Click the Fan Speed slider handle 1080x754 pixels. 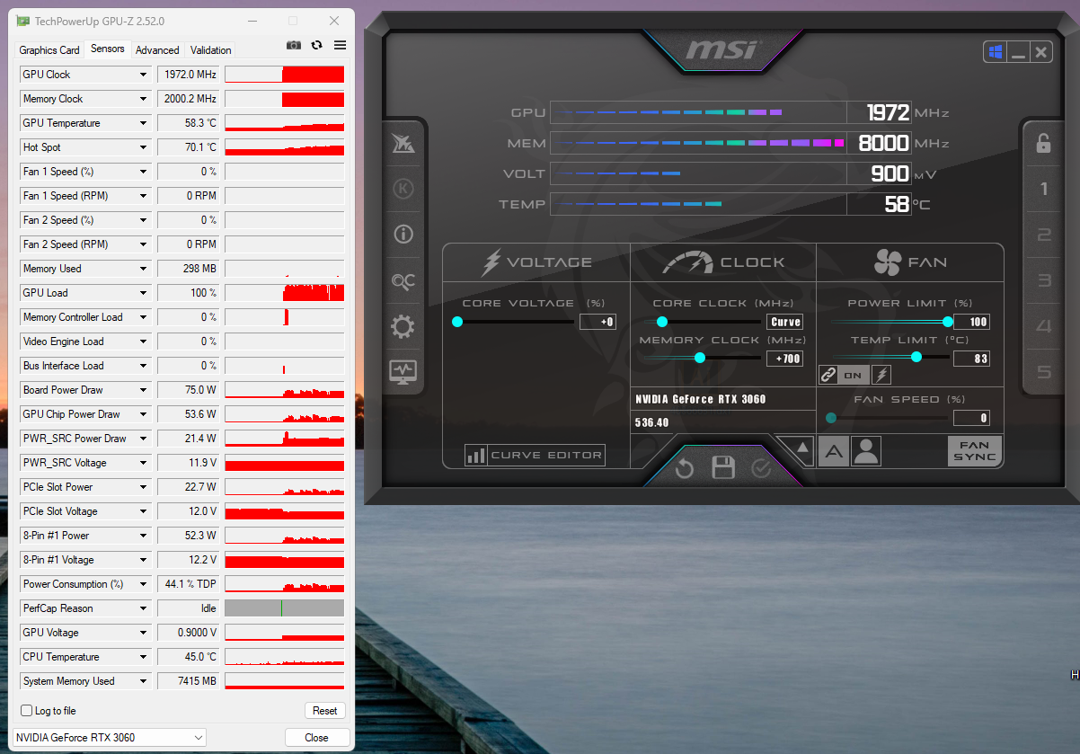point(830,417)
